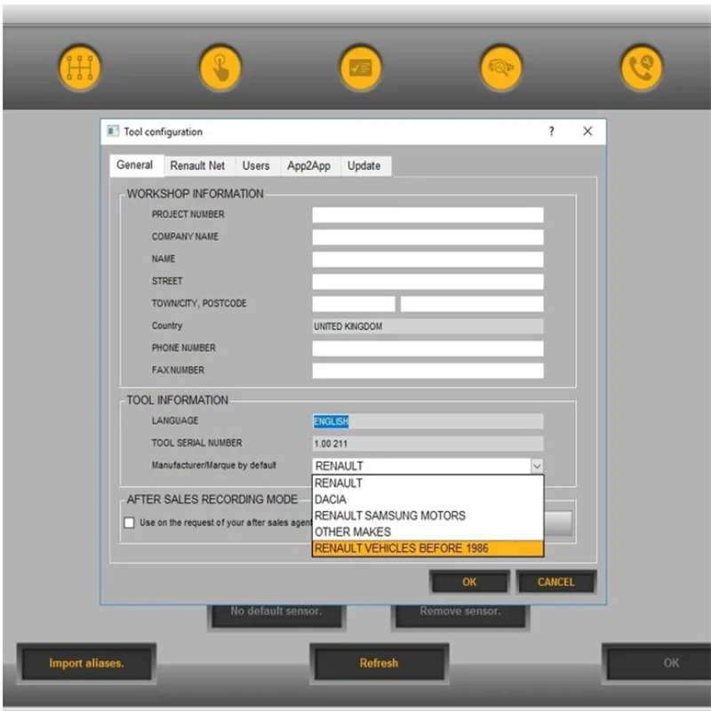The image size is (711, 711).
Task: Click the town/city input box
Action: point(354,304)
